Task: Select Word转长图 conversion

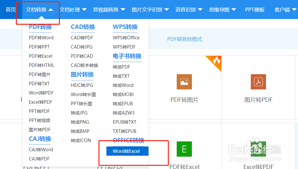Action: tap(83, 94)
